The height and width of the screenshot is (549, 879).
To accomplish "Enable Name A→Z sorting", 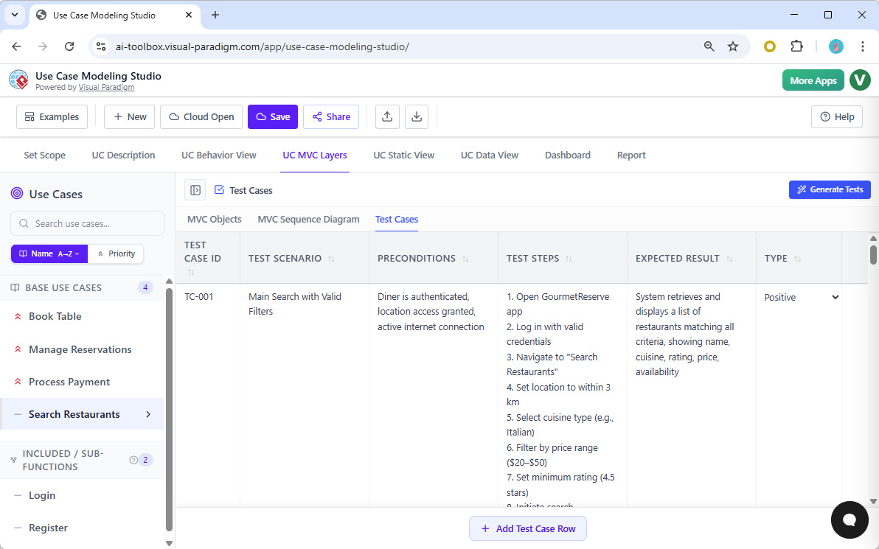I will click(44, 253).
